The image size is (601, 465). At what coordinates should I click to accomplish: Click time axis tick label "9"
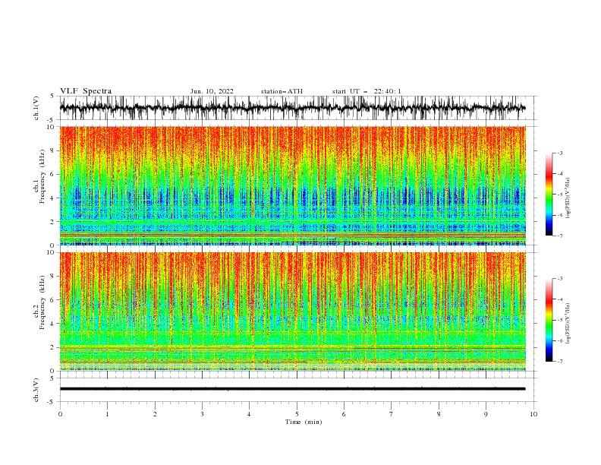click(486, 414)
